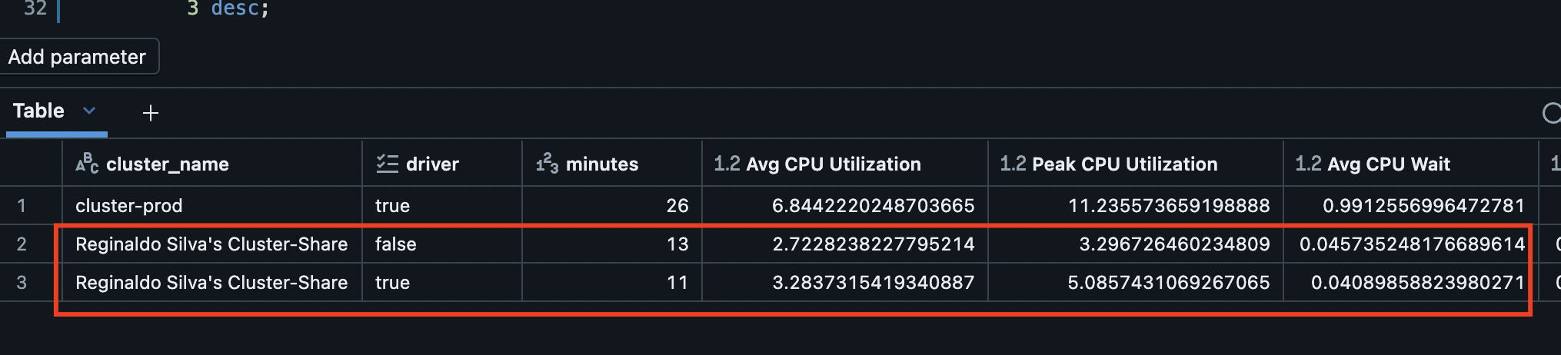Click the minutes value 26 cell
1561x355 pixels.
(x=612, y=205)
